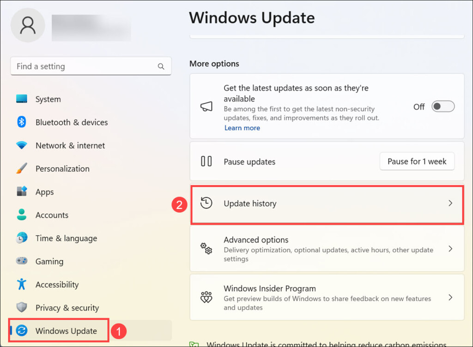Expand Windows Insider Program chevron

[450, 297]
